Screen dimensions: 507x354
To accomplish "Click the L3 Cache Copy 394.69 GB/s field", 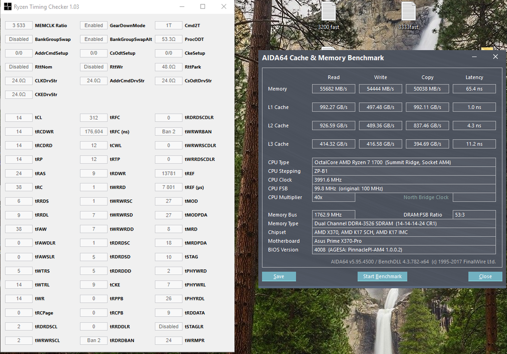I will point(427,144).
